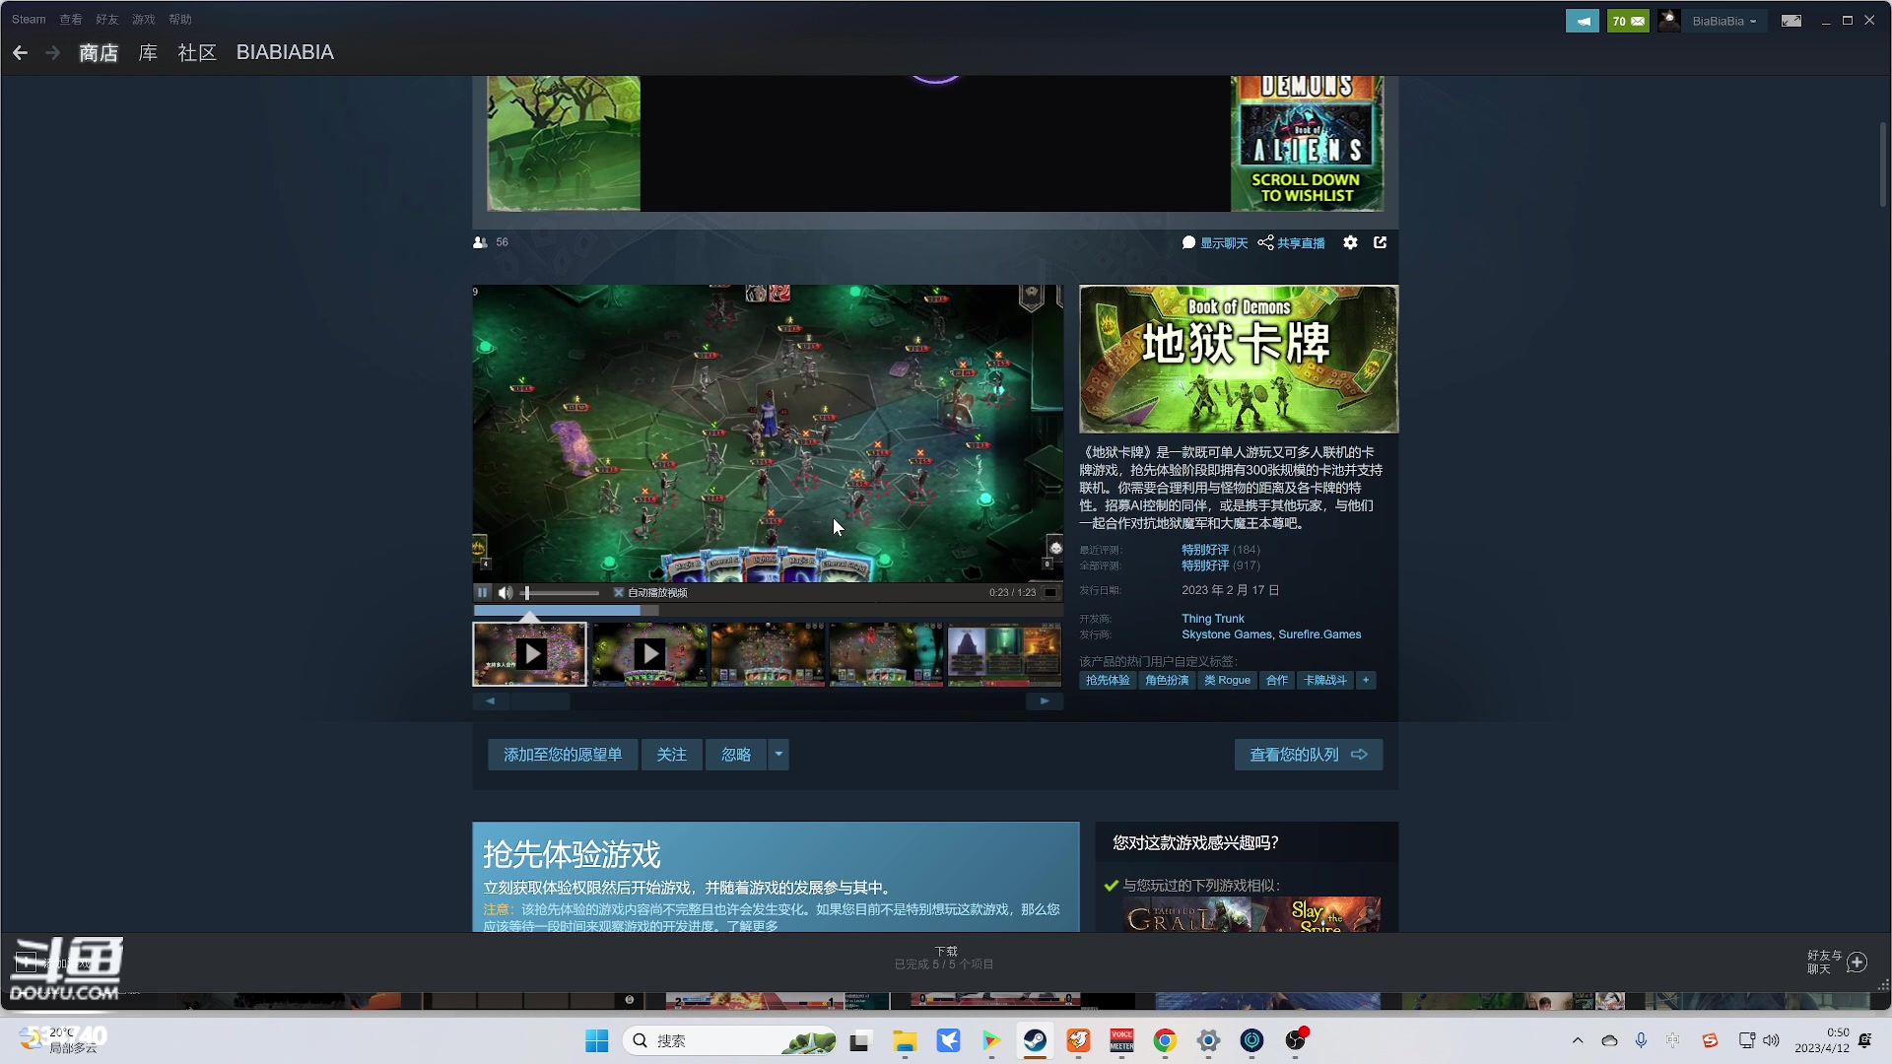Seek on the trailer progress bar
The height and width of the screenshot is (1064, 1892).
768,611
